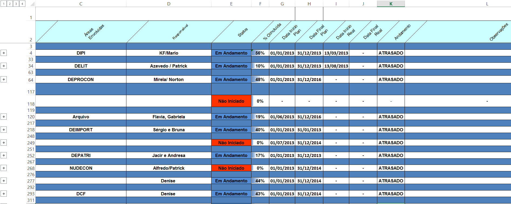Select the 01/06/2013 date cell

pyautogui.click(x=282, y=117)
